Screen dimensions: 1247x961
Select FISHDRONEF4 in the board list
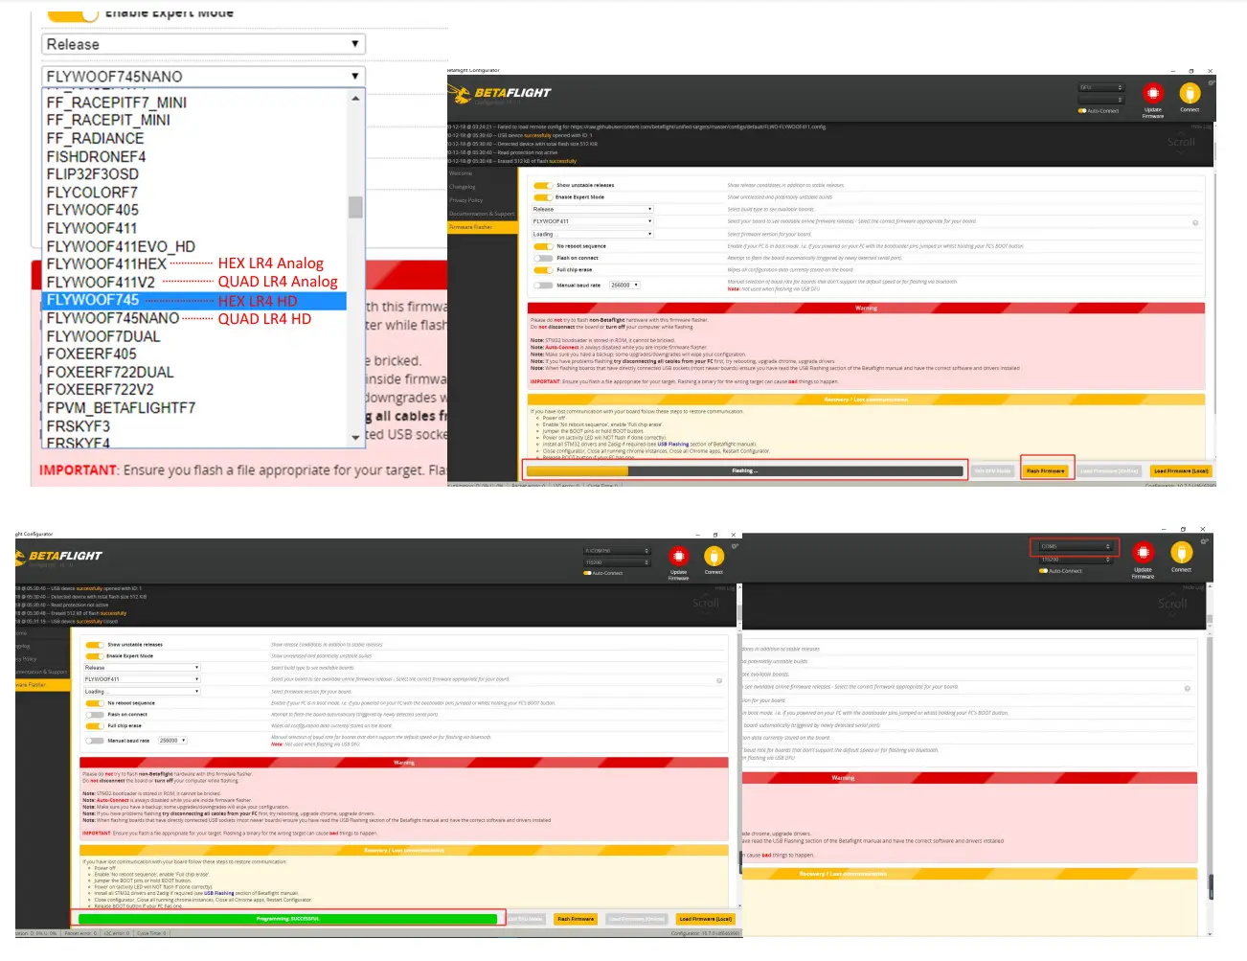pyautogui.click(x=97, y=156)
